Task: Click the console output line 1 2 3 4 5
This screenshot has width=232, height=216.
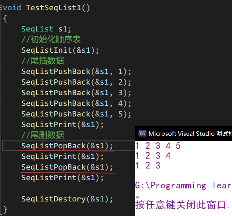Action: tap(158, 146)
